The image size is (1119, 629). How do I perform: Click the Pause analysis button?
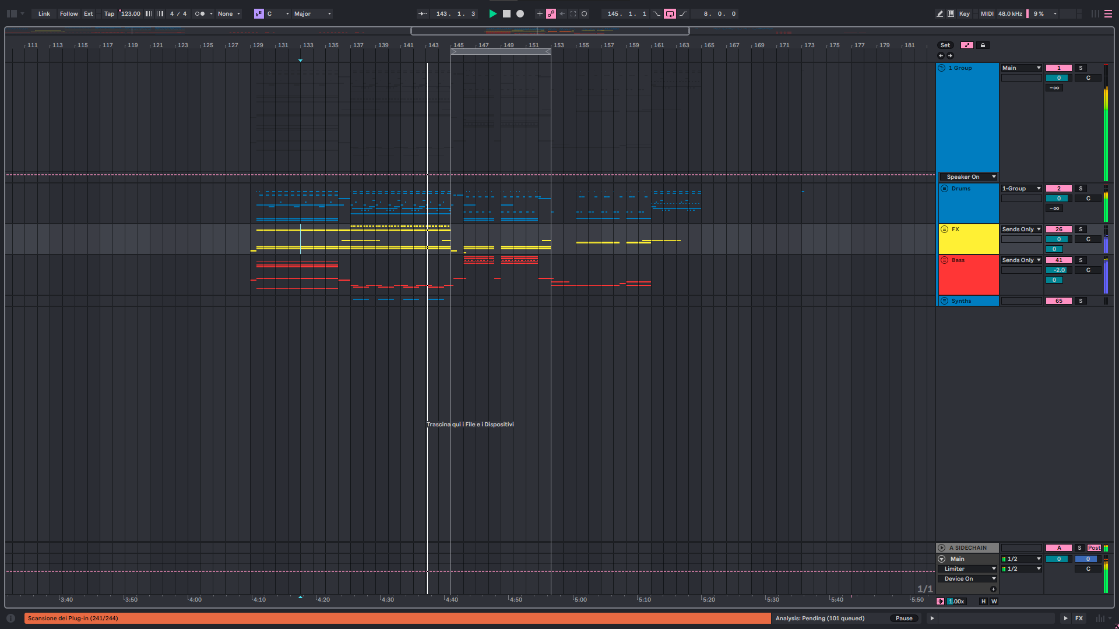click(904, 619)
